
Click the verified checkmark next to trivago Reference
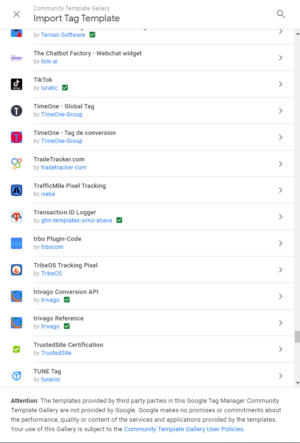tap(67, 326)
